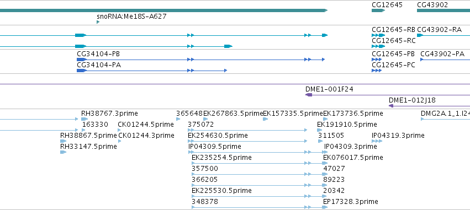
Task: Select the EK235254.5prime feature label
Action: coord(221,158)
